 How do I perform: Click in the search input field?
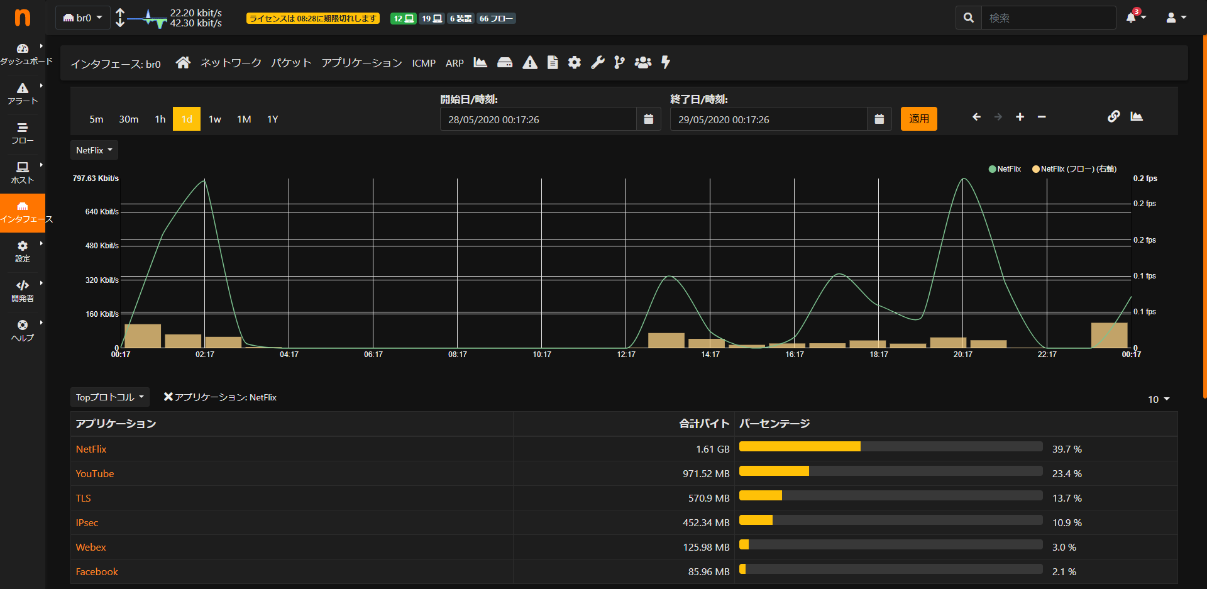[x=1049, y=18]
